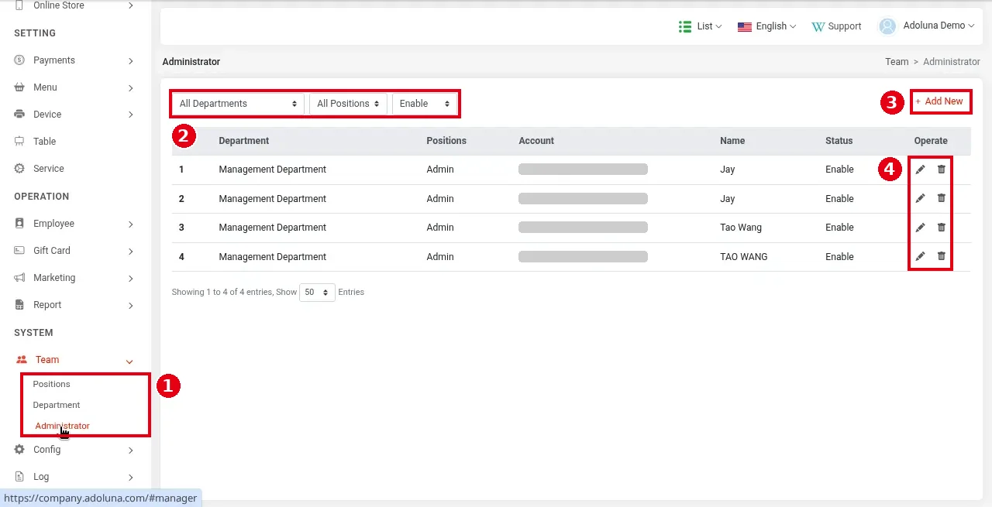Open Positions under Team
This screenshot has height=507, width=992.
coord(51,384)
